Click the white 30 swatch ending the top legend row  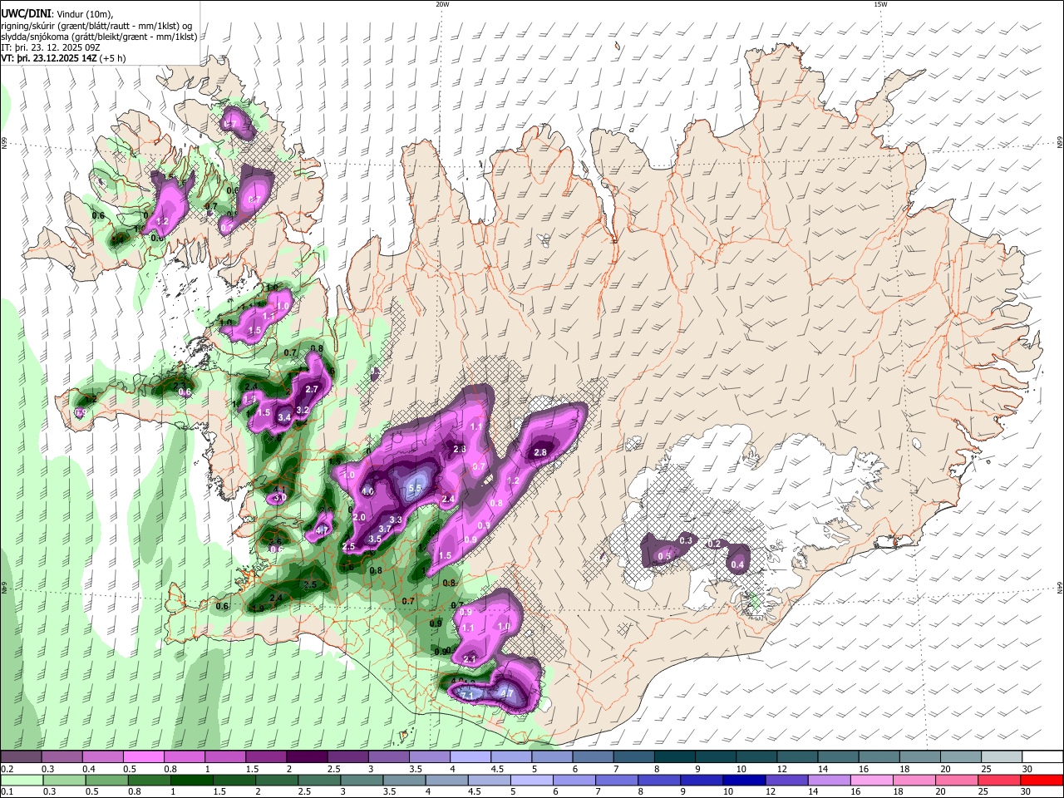click(1043, 757)
